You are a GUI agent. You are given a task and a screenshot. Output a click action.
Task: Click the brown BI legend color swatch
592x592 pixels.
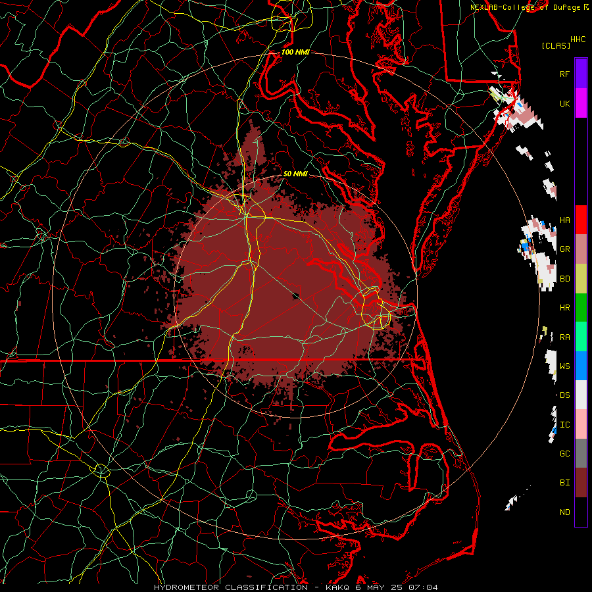coord(581,483)
